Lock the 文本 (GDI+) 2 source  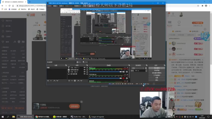tap(87, 68)
